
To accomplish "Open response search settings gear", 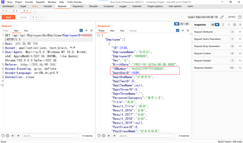I will (104, 136).
